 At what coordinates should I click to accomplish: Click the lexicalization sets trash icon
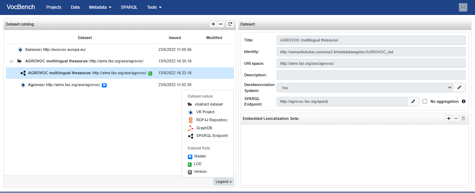point(463,118)
